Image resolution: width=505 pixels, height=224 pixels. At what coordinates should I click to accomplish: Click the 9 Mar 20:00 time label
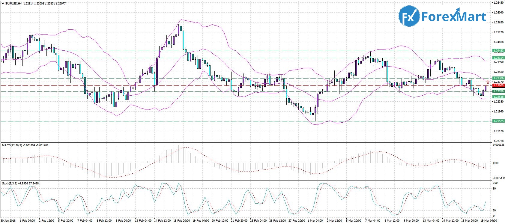[x=411, y=221]
